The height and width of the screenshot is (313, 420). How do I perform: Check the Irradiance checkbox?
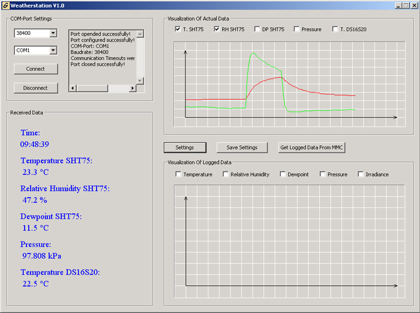361,174
